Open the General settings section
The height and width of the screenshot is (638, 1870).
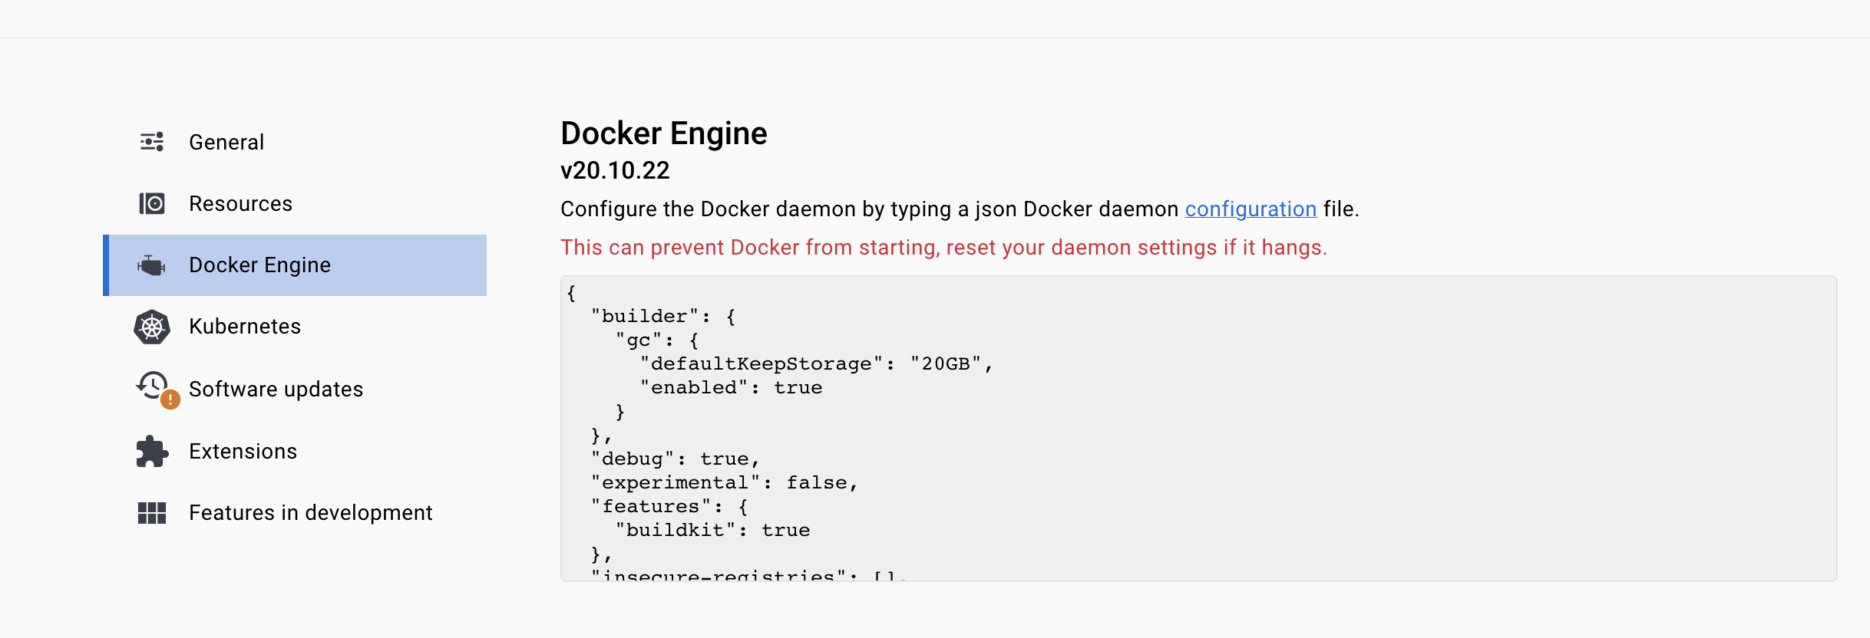295,142
